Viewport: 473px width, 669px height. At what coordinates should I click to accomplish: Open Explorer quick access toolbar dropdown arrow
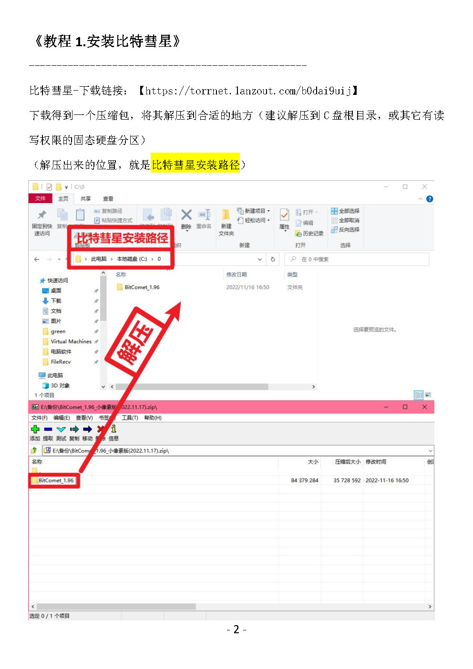pyautogui.click(x=66, y=187)
